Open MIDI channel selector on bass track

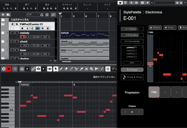click(35, 54)
